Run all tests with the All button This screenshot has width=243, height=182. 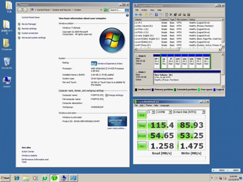click(142, 115)
